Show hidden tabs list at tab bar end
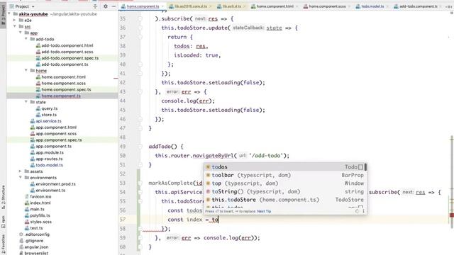Viewport: 454px width, 255px height. click(449, 6)
